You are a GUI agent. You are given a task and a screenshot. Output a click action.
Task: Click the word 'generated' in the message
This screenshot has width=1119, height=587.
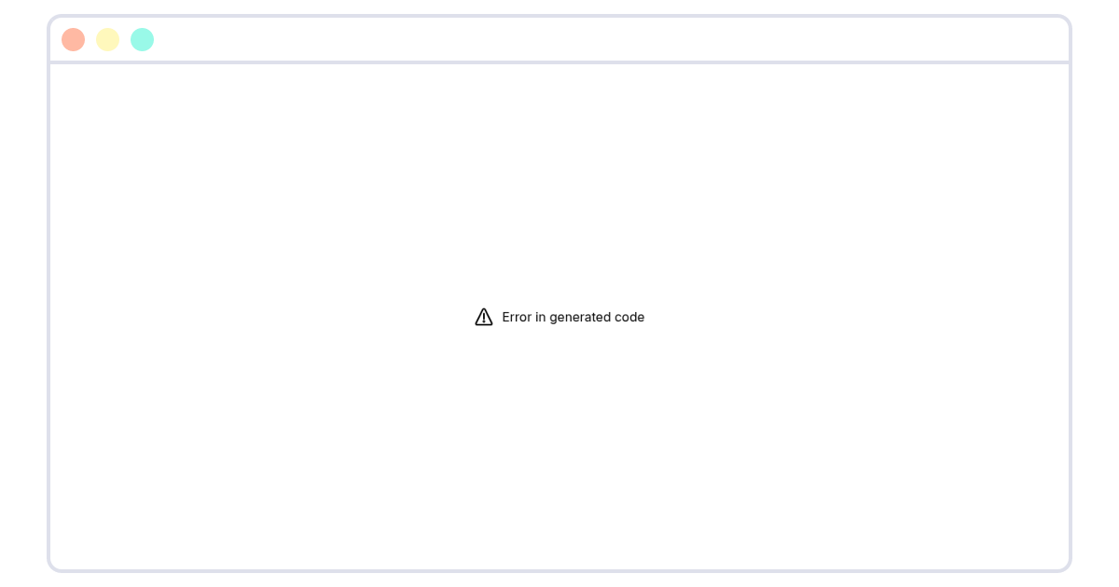click(x=578, y=318)
